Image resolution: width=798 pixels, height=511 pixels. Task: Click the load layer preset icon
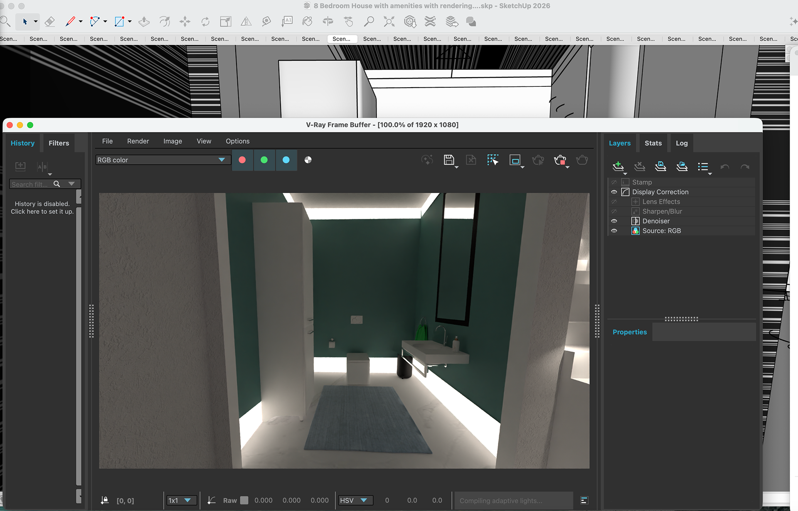tap(682, 167)
